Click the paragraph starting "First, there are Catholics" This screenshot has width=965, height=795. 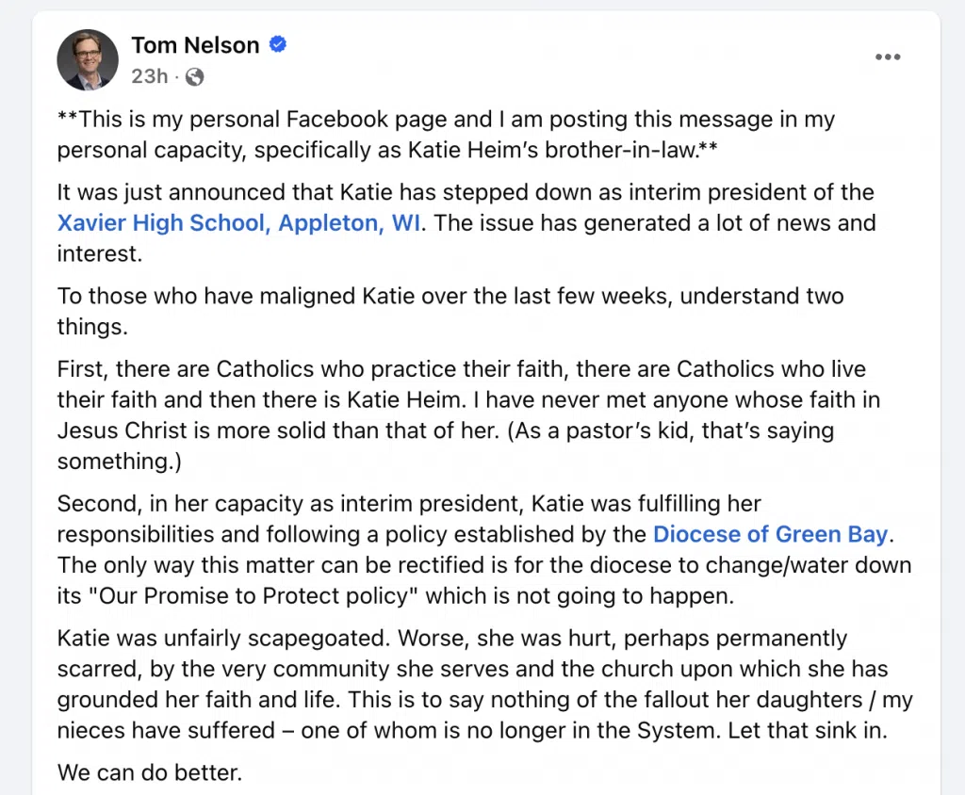469,415
